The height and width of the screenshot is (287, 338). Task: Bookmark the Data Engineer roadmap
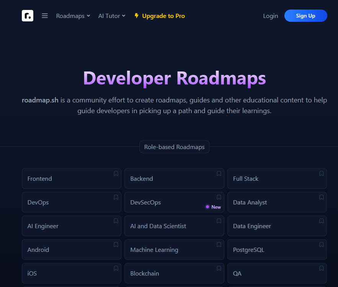click(322, 221)
